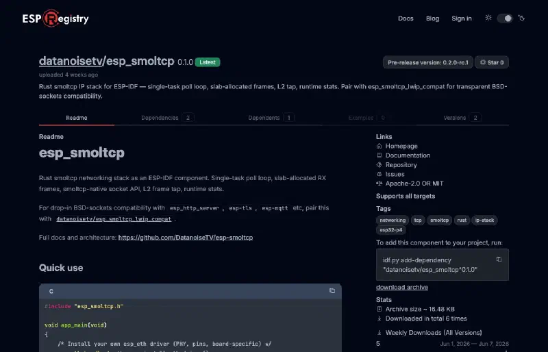The width and height of the screenshot is (548, 352).
Task: Click the esp-tls inline code
Action: [240, 208]
